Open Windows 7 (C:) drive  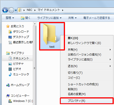pos(23,101)
